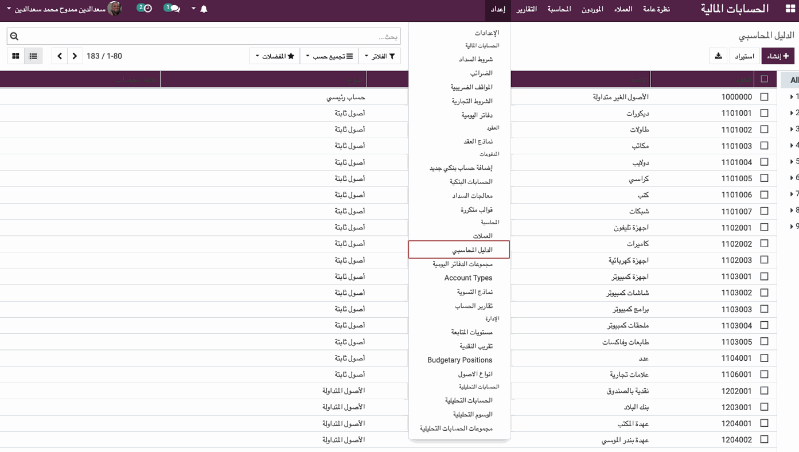Viewport: 799px width, 452px height.
Task: Toggle the select-all header checkbox
Action: [764, 79]
